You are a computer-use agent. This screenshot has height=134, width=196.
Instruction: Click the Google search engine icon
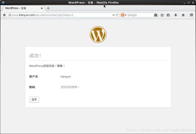coord(123,15)
